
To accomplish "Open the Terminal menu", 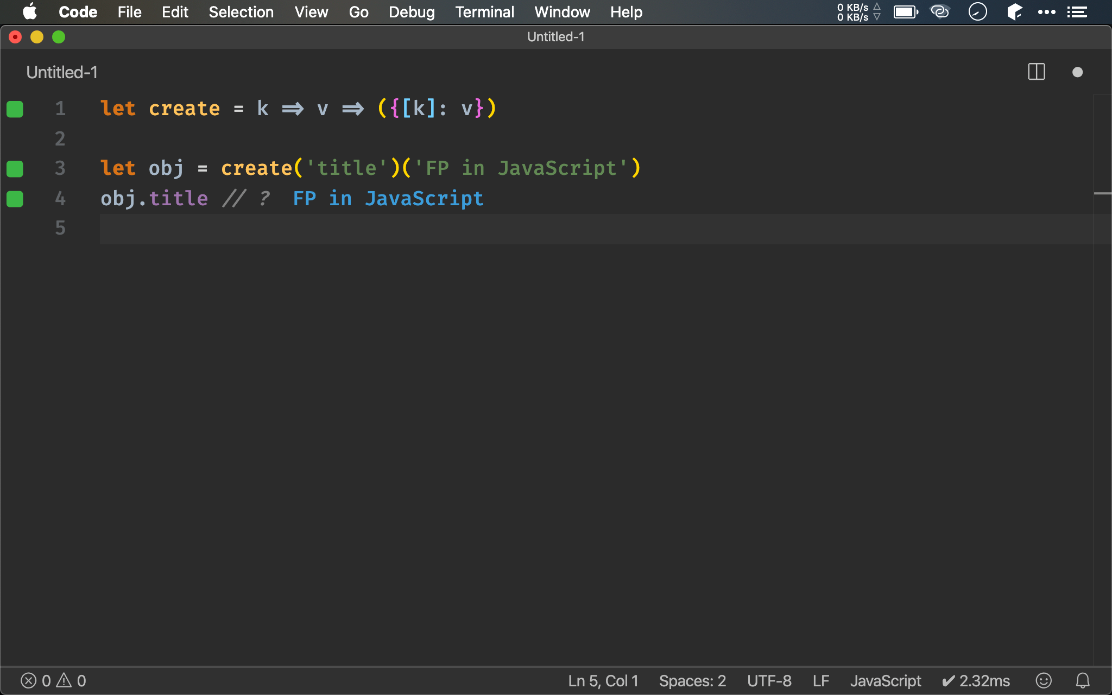I will pyautogui.click(x=484, y=12).
